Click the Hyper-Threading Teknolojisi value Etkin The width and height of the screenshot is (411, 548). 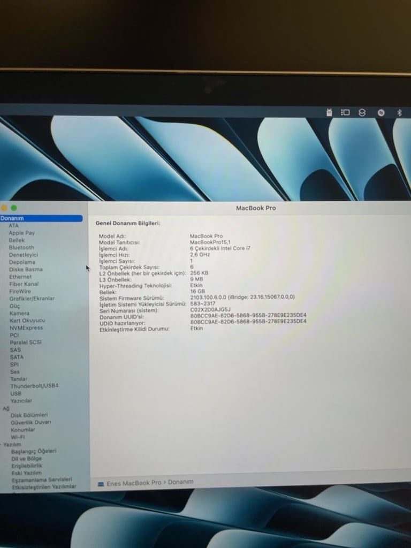coord(196,285)
